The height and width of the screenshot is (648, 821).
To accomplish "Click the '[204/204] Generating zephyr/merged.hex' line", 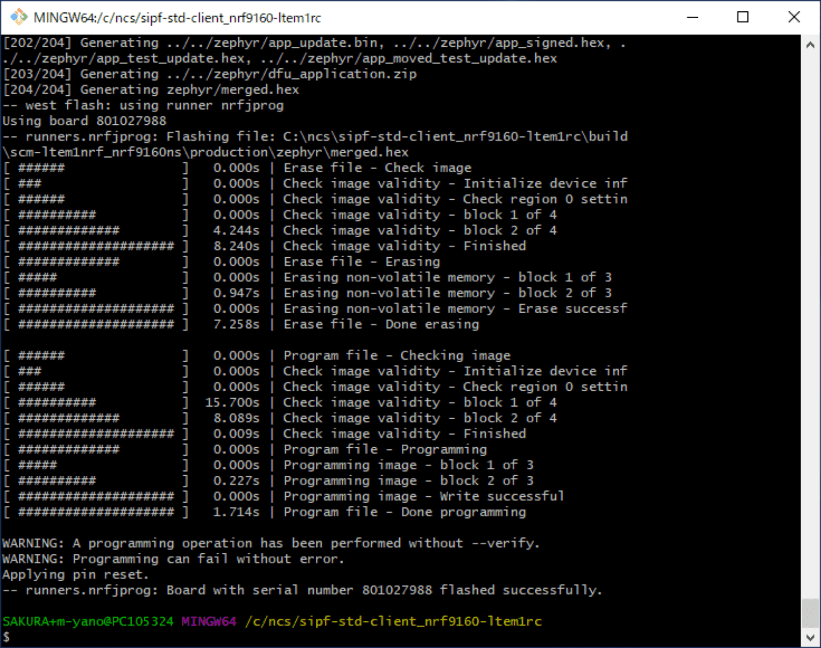I will (x=151, y=90).
